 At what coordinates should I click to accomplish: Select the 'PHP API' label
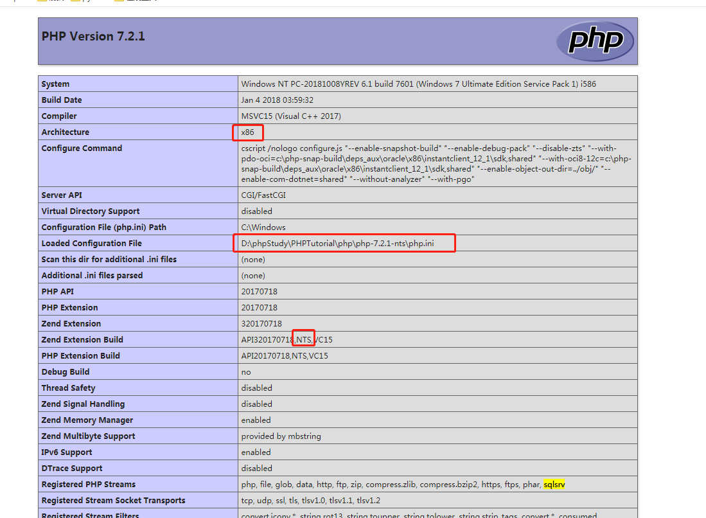(x=58, y=291)
